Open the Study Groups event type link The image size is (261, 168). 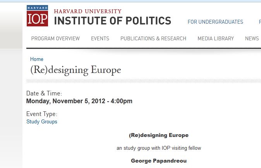(41, 121)
